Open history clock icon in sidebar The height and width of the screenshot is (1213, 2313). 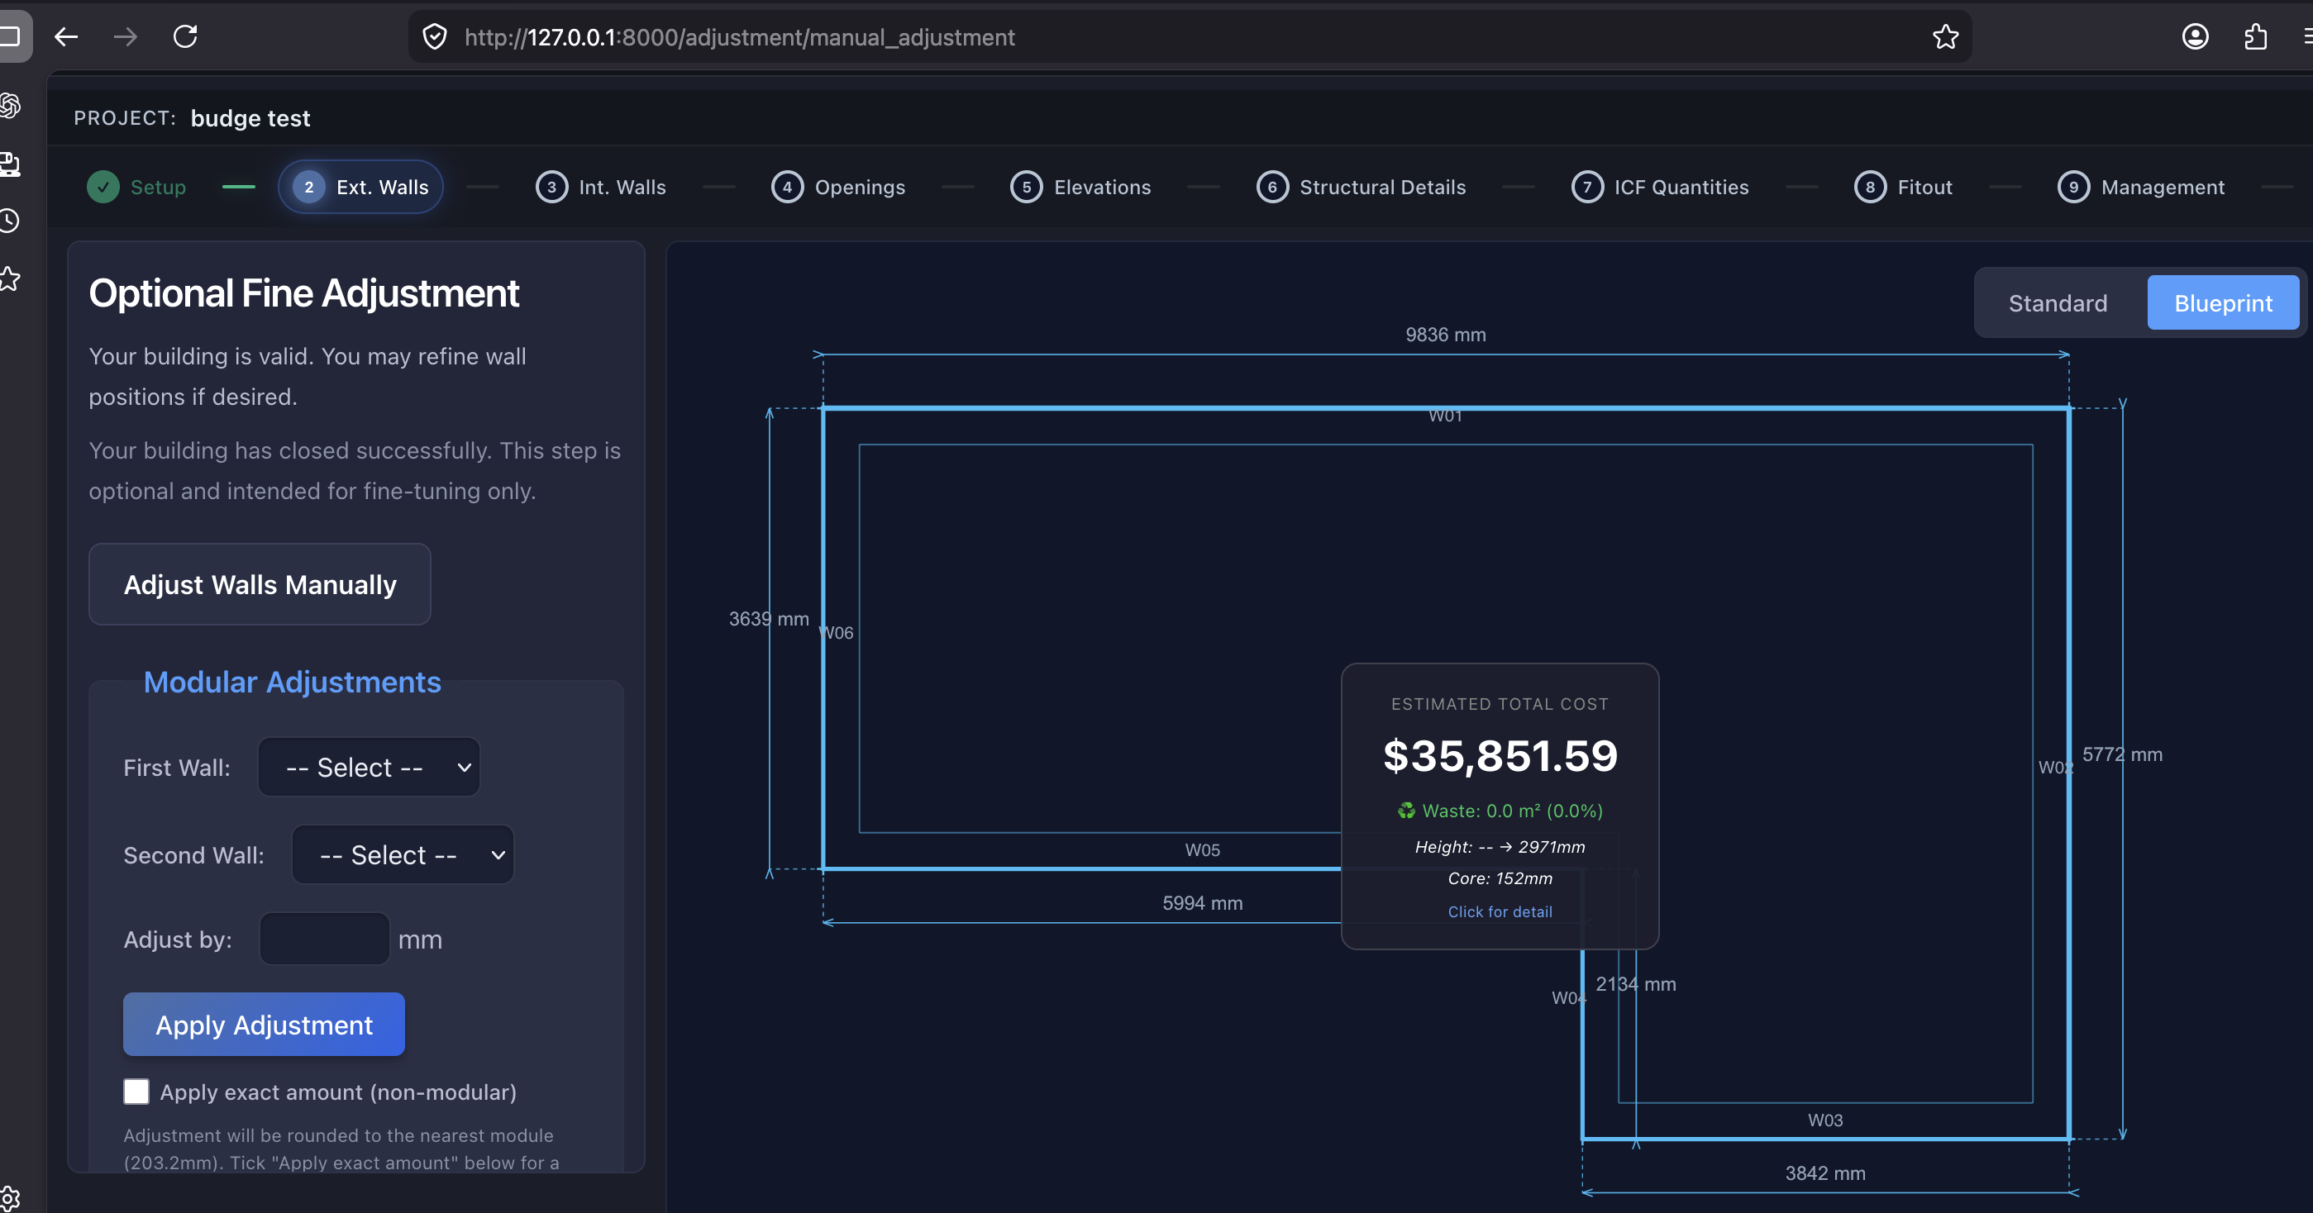point(10,221)
